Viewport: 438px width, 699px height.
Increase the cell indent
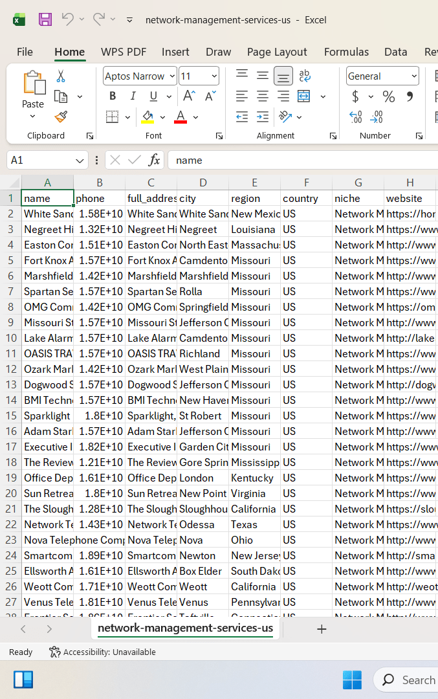(x=263, y=116)
